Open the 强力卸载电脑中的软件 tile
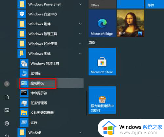Image resolution: width=164 pixels, height=137 pixels. [102, 100]
